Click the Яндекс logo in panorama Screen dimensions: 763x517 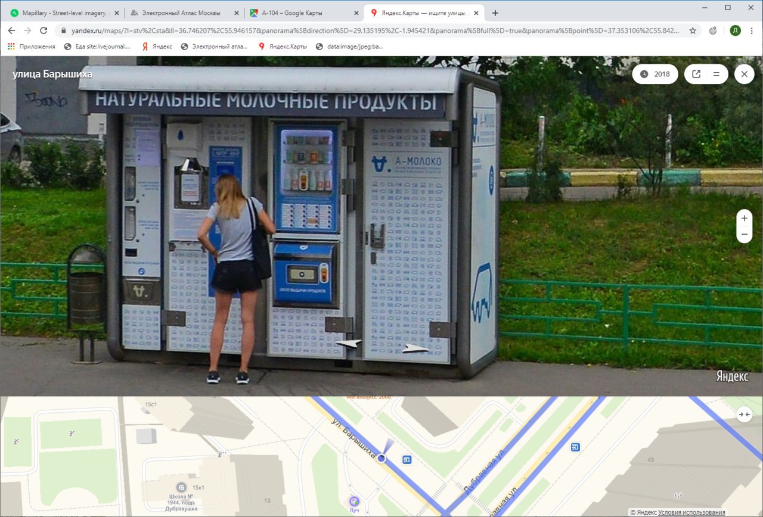pos(732,376)
